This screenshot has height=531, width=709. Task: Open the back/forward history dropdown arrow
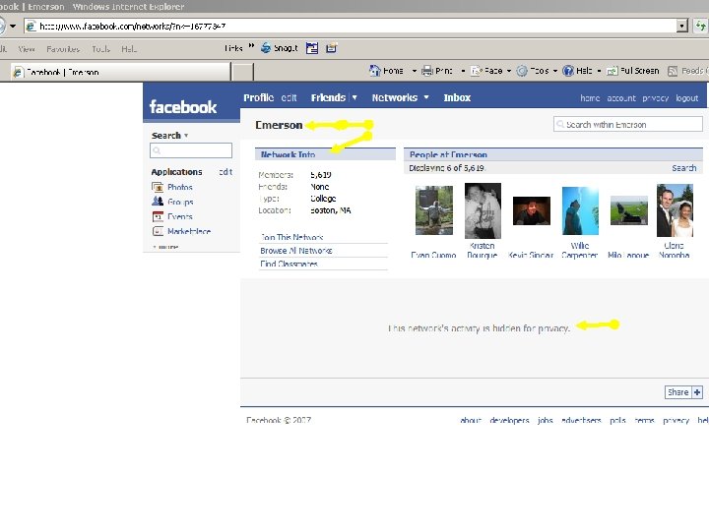[x=13, y=27]
